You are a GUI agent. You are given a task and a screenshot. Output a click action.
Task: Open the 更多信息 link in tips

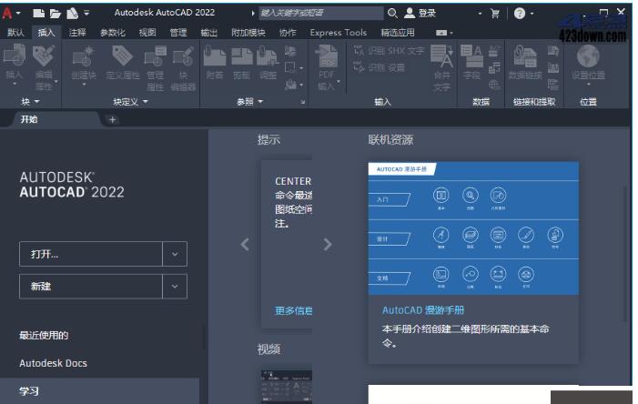(293, 311)
